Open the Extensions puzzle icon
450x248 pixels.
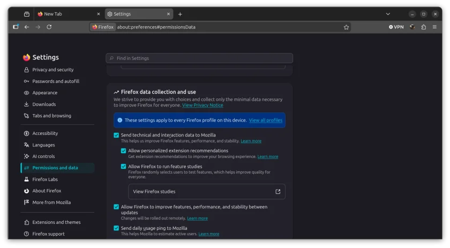pyautogui.click(x=424, y=27)
